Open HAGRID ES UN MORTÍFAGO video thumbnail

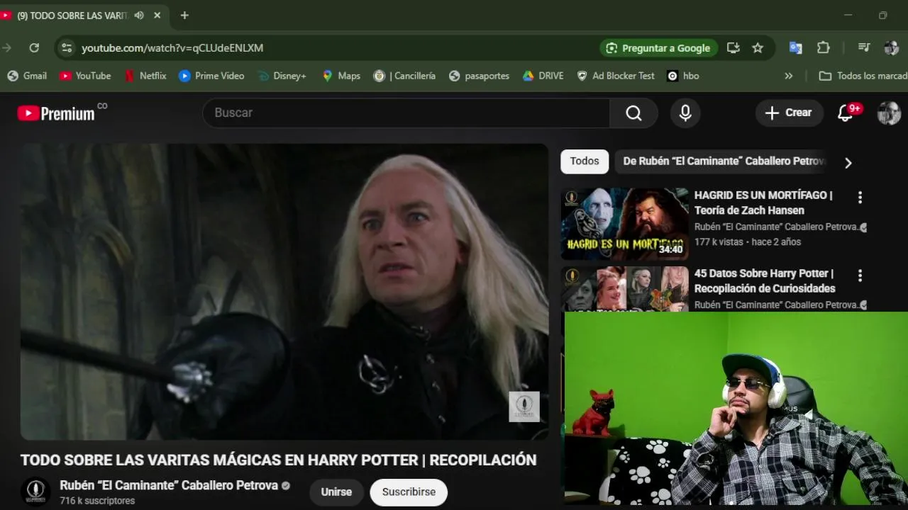point(625,224)
